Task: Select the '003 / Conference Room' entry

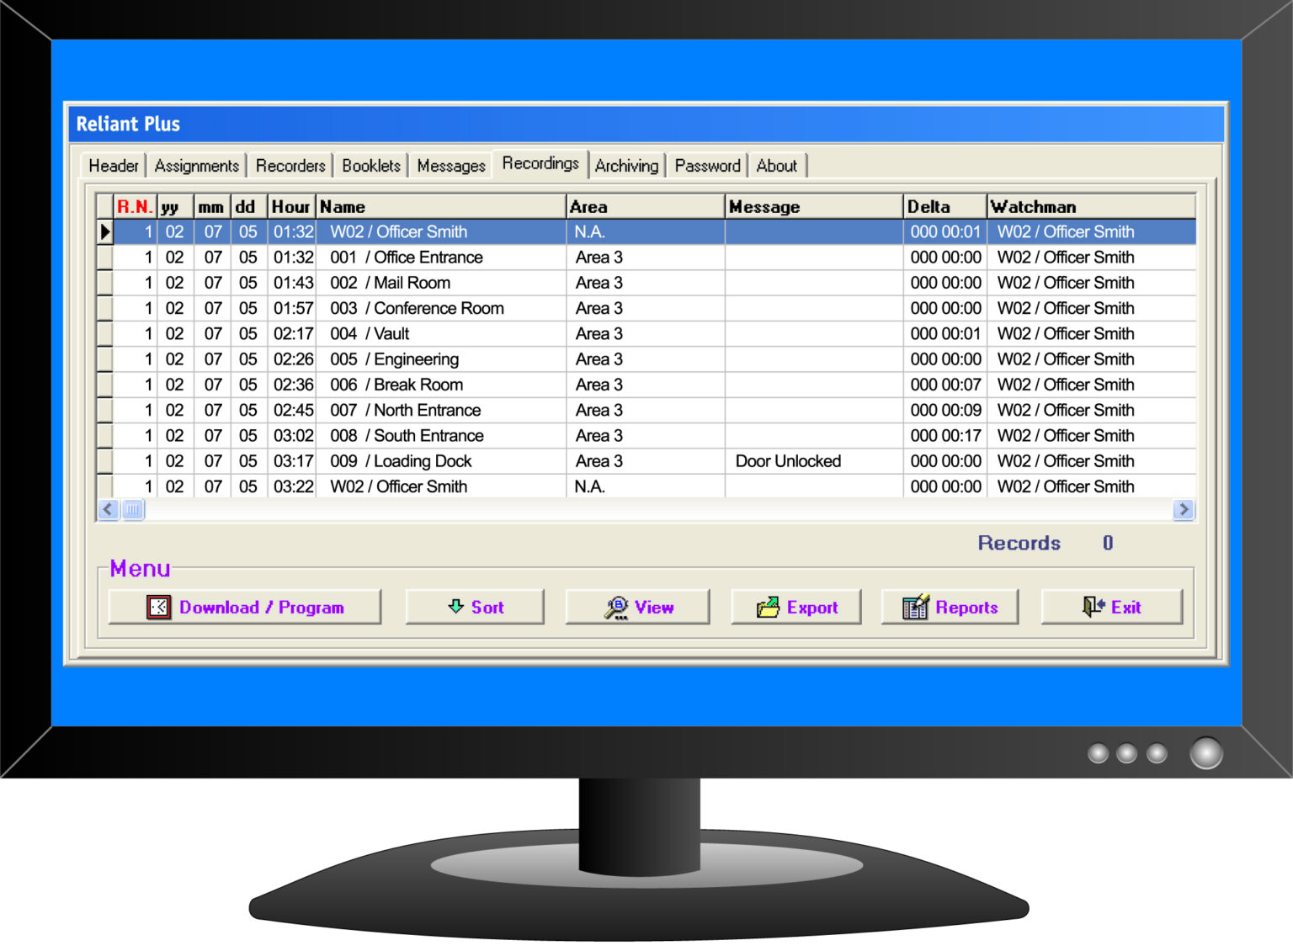Action: pos(646,308)
